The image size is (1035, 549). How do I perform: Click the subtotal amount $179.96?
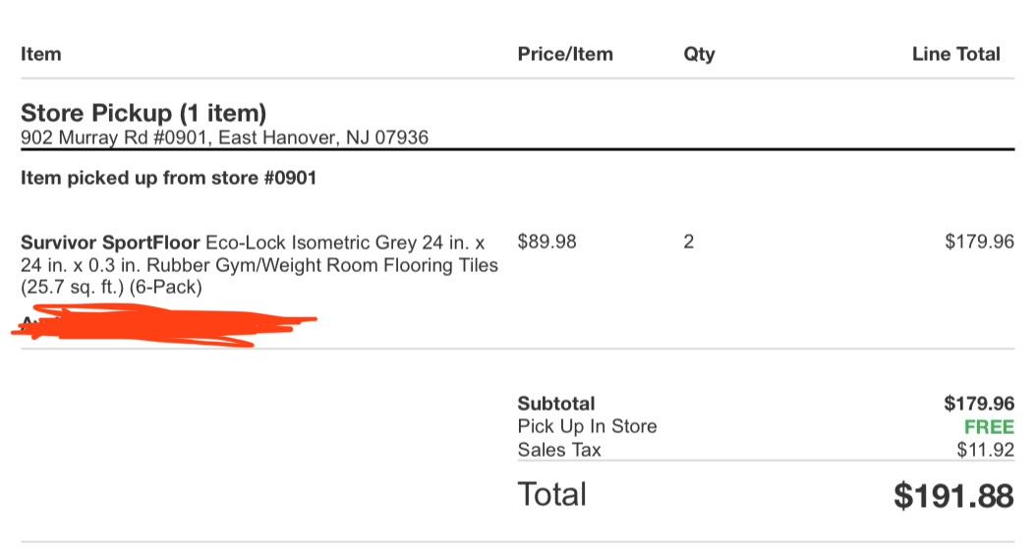(x=978, y=404)
